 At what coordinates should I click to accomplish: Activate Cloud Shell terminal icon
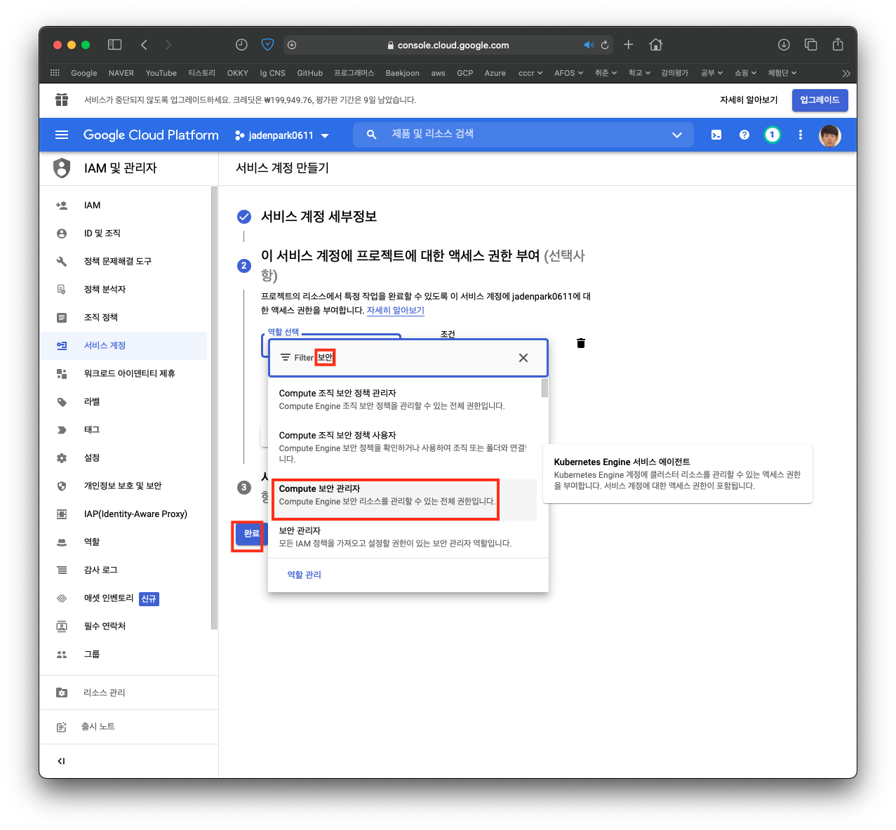pos(716,135)
